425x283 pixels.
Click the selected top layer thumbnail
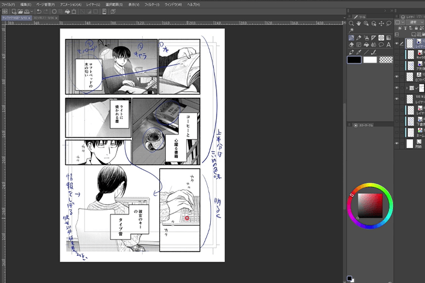pyautogui.click(x=410, y=43)
